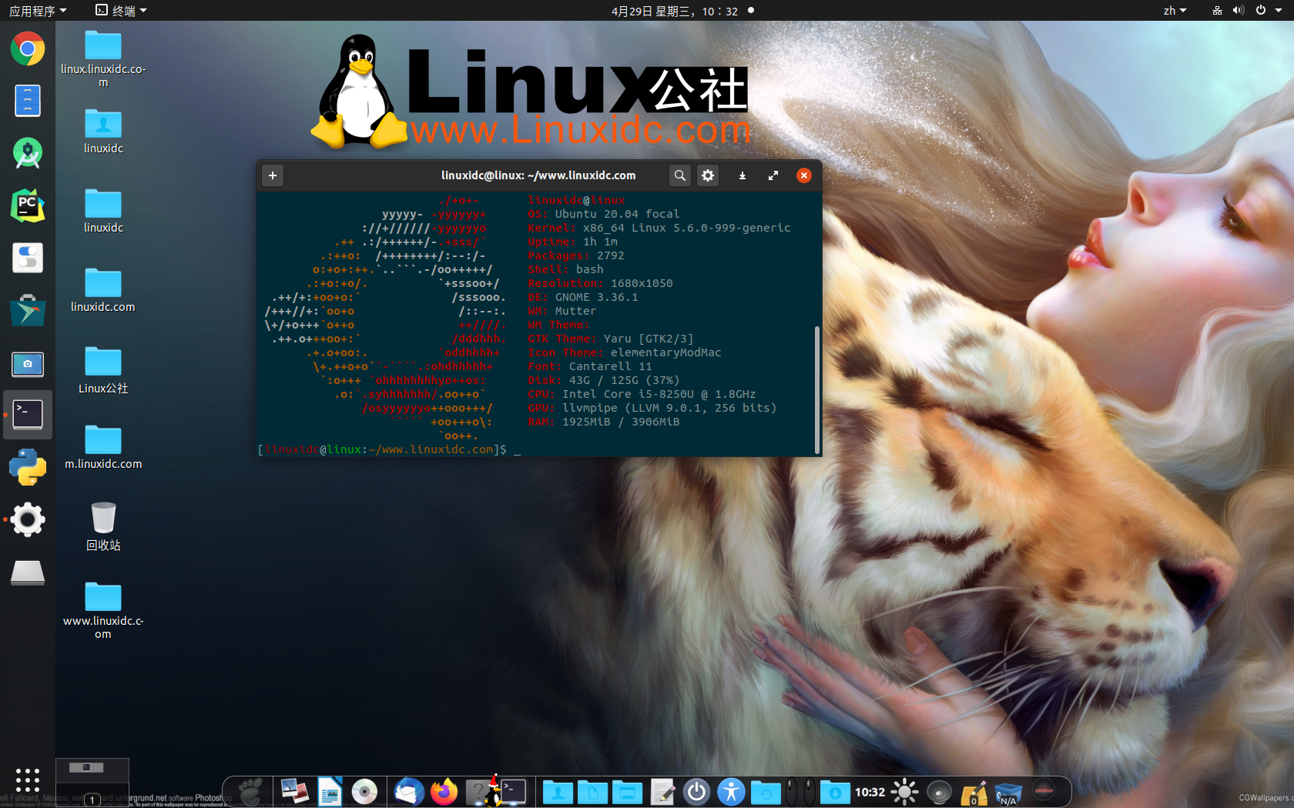Launch Firefox in bottom dock
The width and height of the screenshot is (1294, 808).
[444, 792]
